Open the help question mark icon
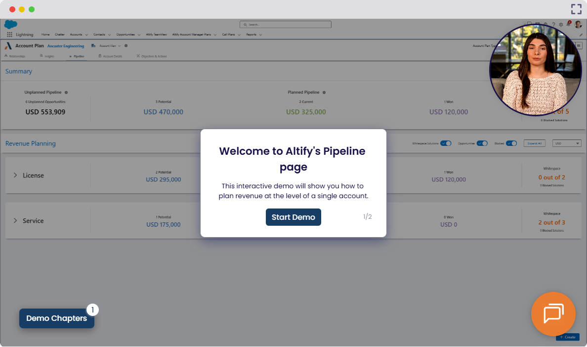 pyautogui.click(x=553, y=25)
